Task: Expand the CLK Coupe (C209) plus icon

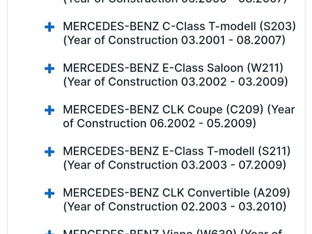Action: [49, 111]
